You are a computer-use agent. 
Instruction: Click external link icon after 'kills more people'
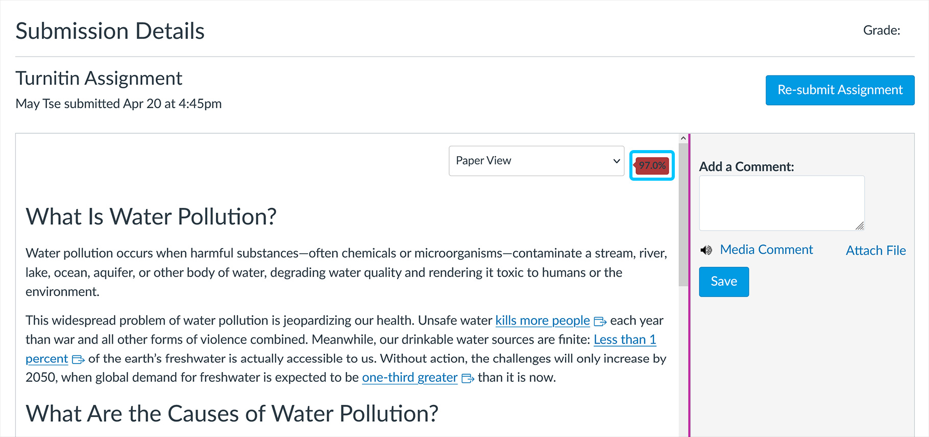click(x=600, y=322)
